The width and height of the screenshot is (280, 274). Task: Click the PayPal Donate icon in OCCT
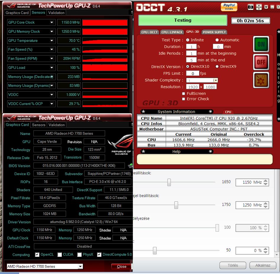229,7
